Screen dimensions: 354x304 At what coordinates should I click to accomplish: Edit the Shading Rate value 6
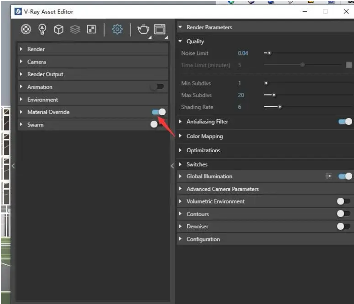(240, 107)
